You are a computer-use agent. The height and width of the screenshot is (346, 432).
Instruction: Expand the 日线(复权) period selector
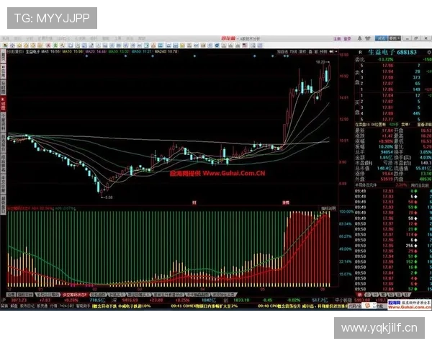pos(16,52)
